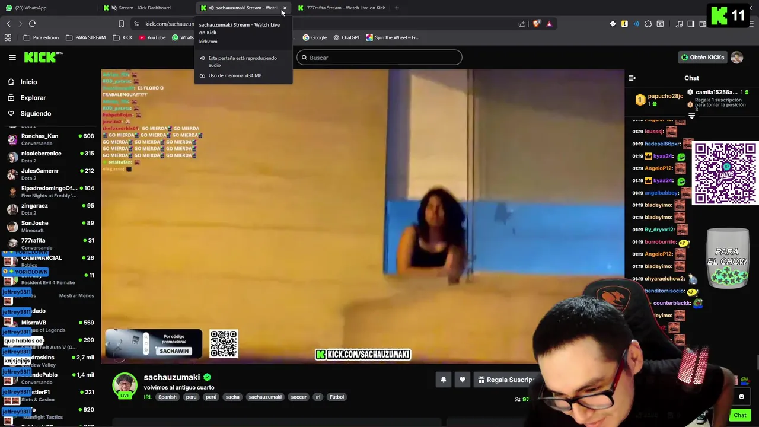The width and height of the screenshot is (759, 427).
Task: Click the bookmark page icon
Action: [x=121, y=24]
